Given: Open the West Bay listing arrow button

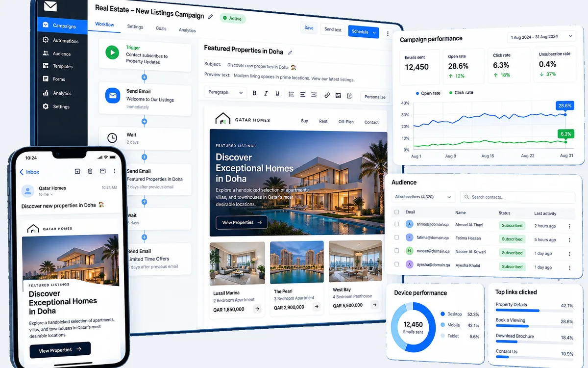Looking at the screenshot, I should 375,305.
